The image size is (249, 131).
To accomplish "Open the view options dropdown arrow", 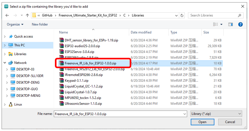I will (x=221, y=25).
